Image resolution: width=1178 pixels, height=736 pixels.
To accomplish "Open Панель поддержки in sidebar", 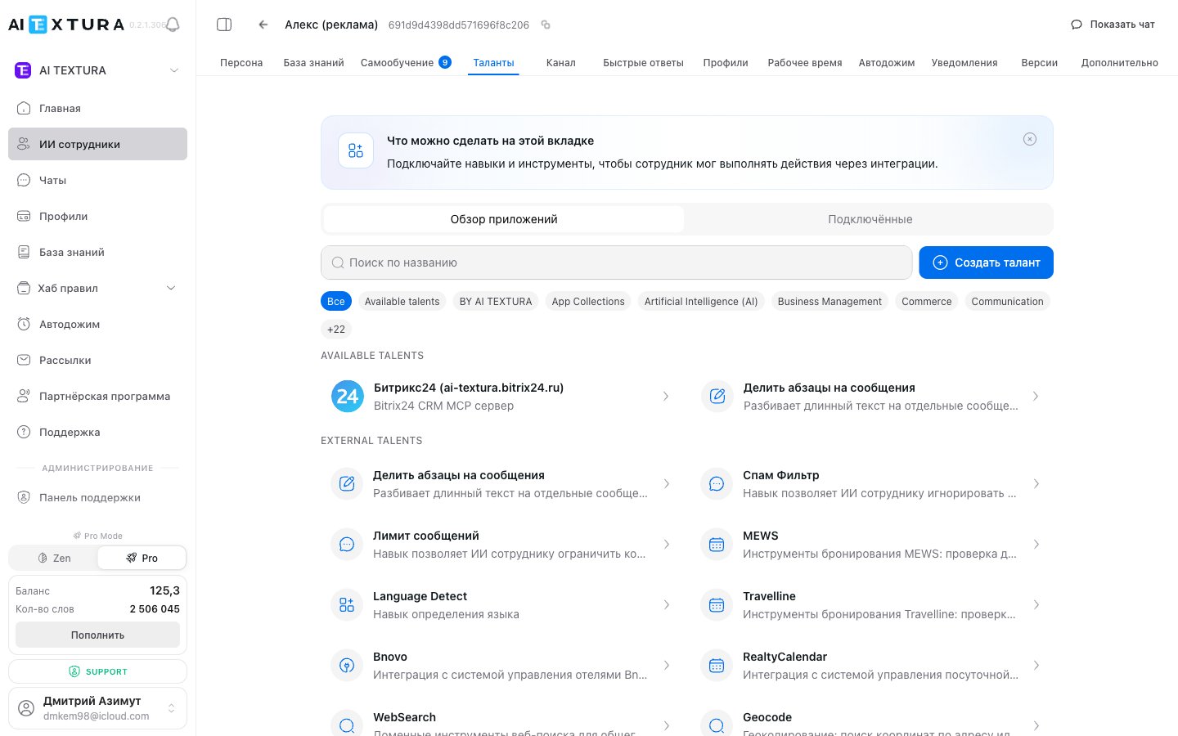I will click(97, 497).
